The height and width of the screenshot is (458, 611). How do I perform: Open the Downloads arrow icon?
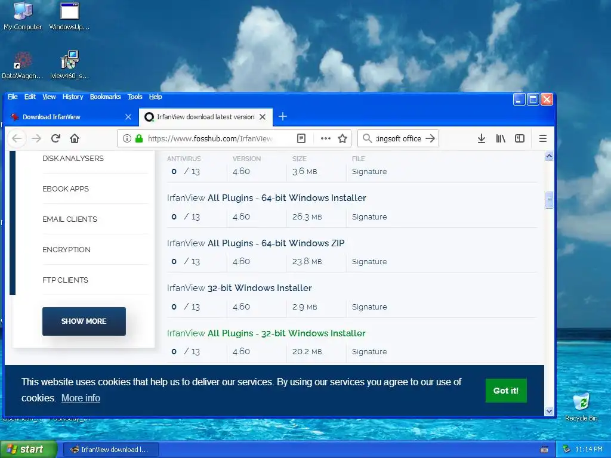pos(482,138)
